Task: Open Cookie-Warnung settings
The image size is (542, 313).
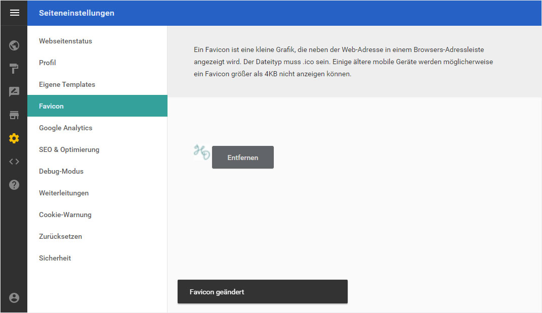Action: point(97,215)
